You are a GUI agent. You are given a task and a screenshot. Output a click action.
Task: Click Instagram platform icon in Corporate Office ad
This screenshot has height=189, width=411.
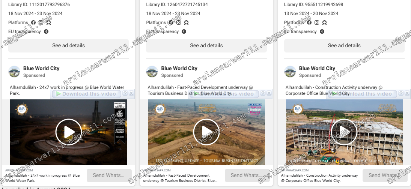pos(317,22)
